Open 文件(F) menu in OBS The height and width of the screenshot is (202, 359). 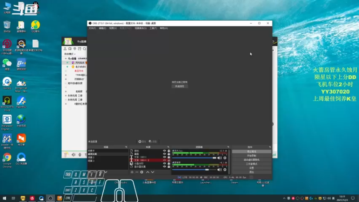[92, 28]
